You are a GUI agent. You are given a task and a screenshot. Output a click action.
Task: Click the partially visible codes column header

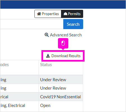click(4, 65)
